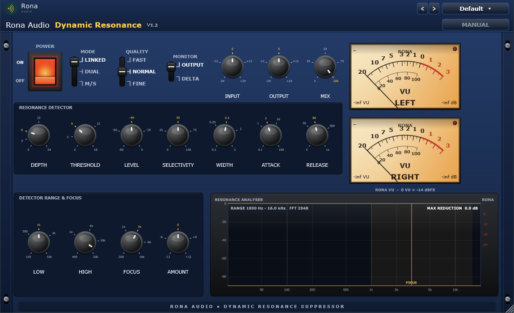514x313 pixels.
Task: Select LINKED mode
Action: point(95,60)
